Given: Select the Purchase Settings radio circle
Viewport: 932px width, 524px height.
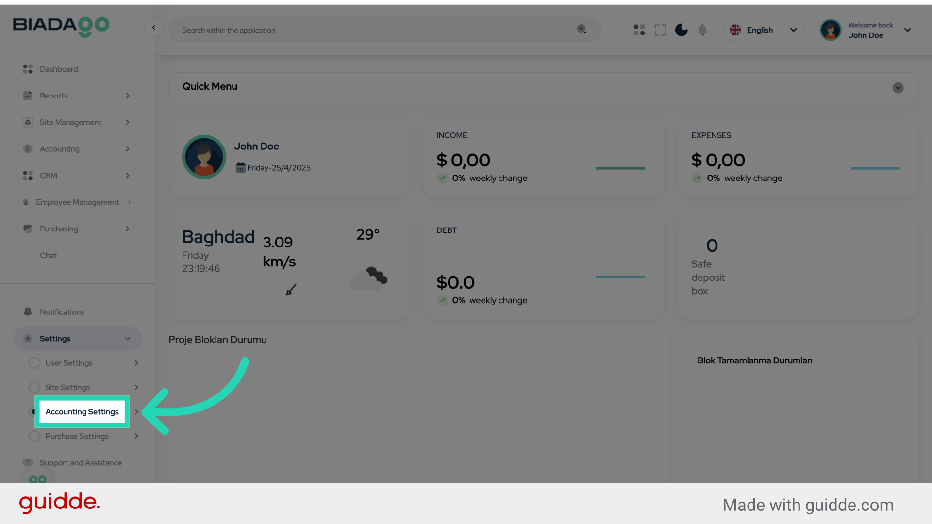Looking at the screenshot, I should coord(34,436).
